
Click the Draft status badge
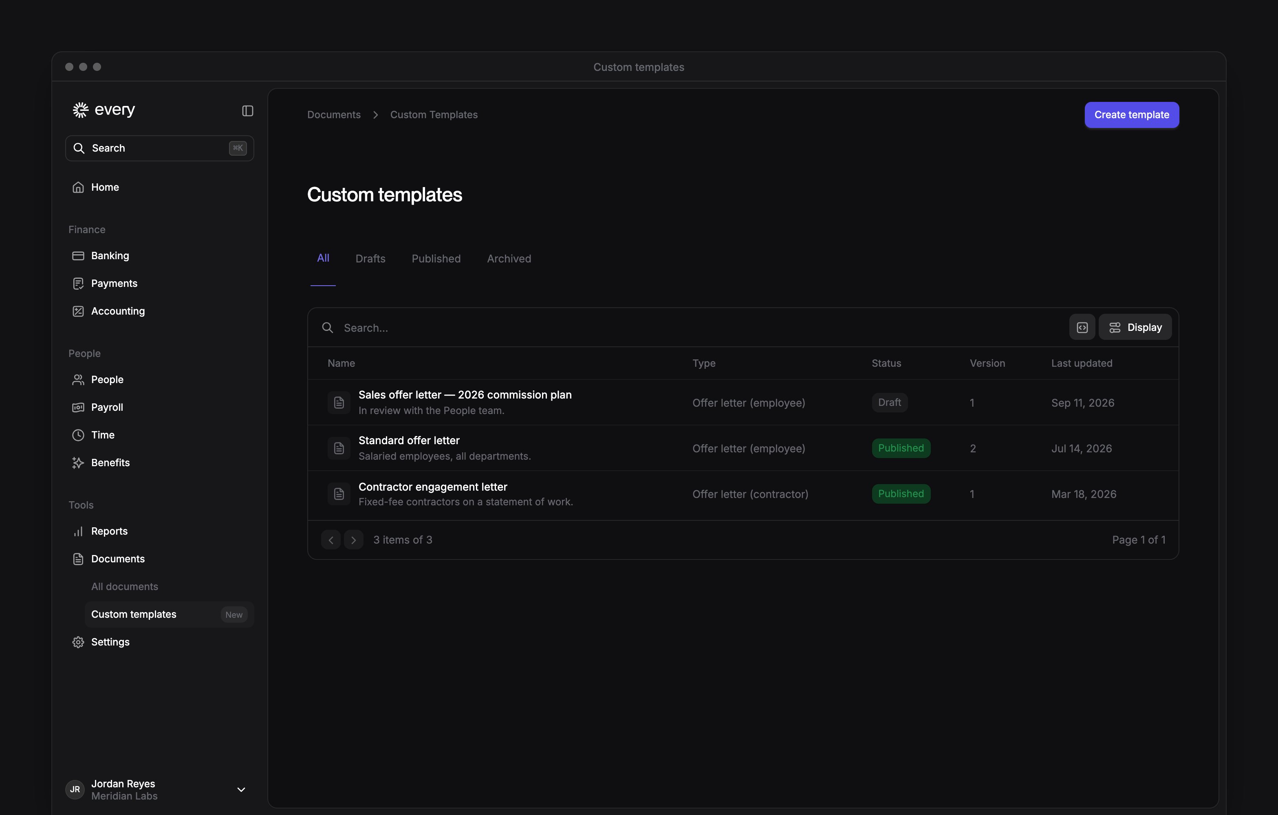(890, 402)
